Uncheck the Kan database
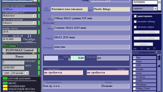This screenshot has width=163, height=92. point(134,57)
